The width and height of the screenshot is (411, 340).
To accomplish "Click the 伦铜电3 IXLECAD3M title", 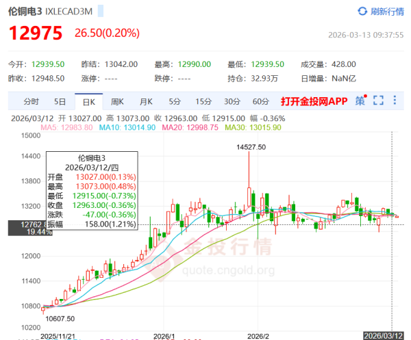I will click(50, 12).
